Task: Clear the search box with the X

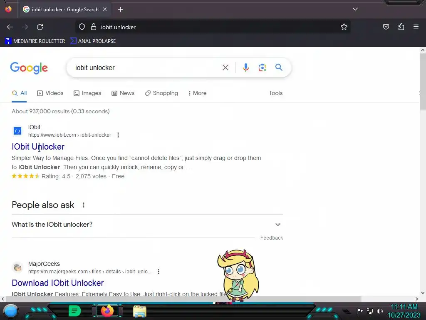Action: pyautogui.click(x=225, y=67)
